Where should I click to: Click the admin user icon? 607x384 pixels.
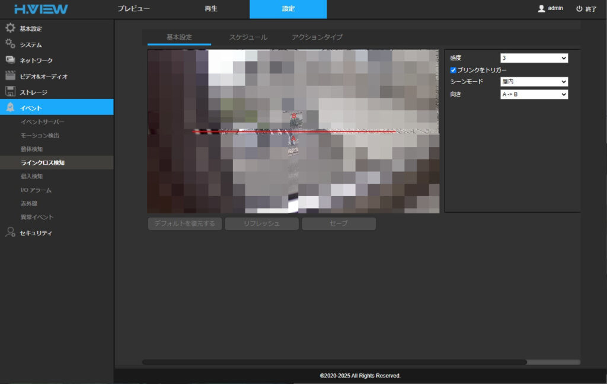[x=542, y=8]
